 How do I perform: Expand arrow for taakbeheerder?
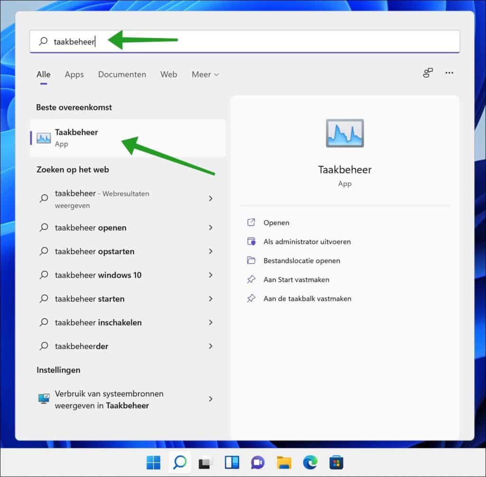coord(211,346)
